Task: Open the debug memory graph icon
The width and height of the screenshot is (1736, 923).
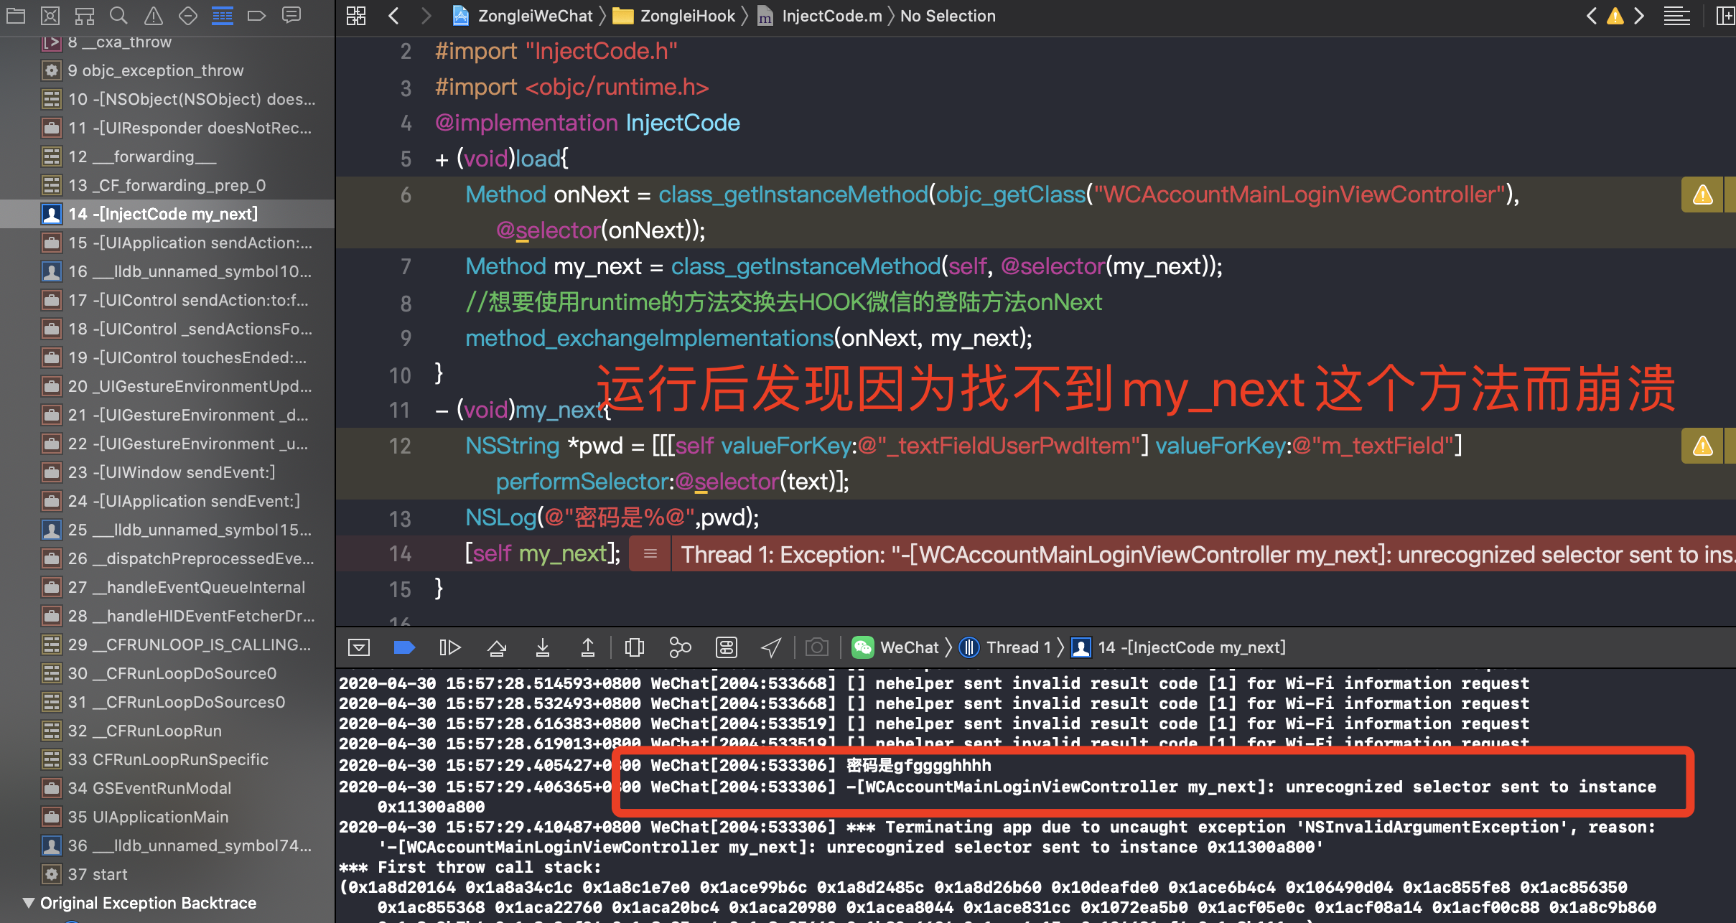Action: point(680,647)
